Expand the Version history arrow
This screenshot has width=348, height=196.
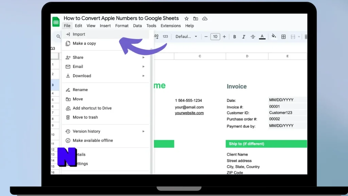(x=143, y=131)
